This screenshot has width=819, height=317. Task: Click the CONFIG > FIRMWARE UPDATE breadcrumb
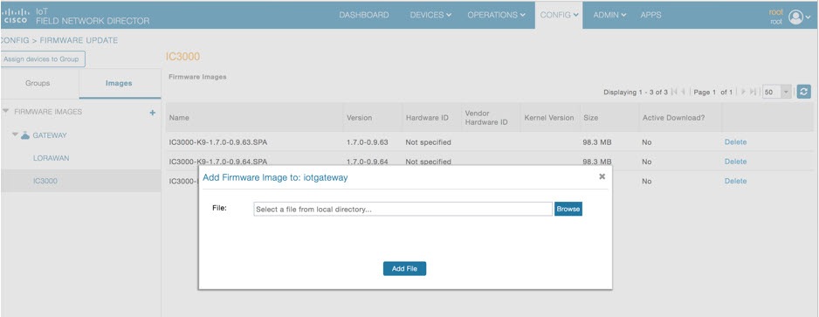(59, 40)
